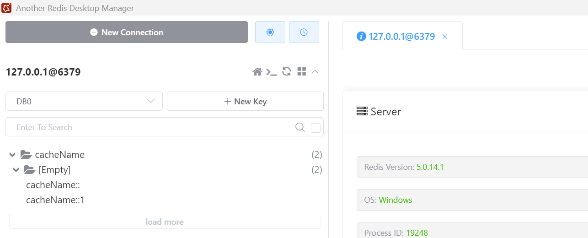Image resolution: width=588 pixels, height=238 pixels.
Task: Click the New Key button
Action: click(x=245, y=101)
